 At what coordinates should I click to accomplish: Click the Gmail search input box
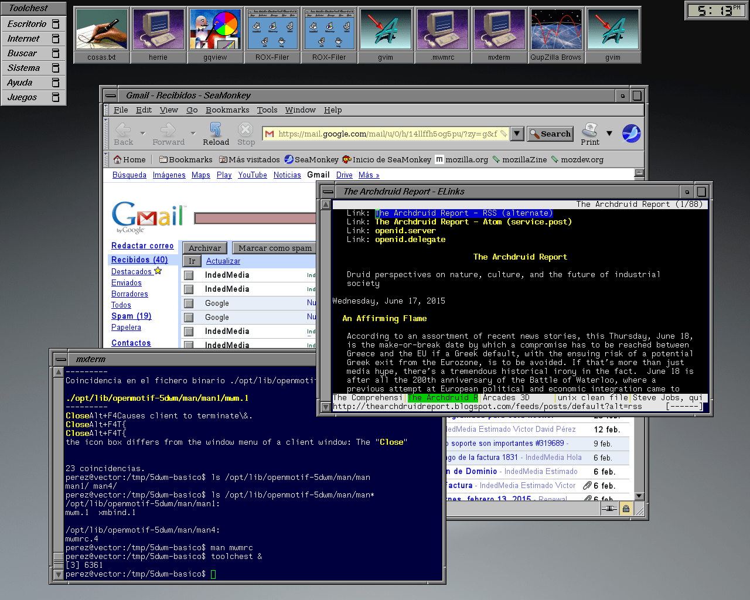click(x=255, y=218)
